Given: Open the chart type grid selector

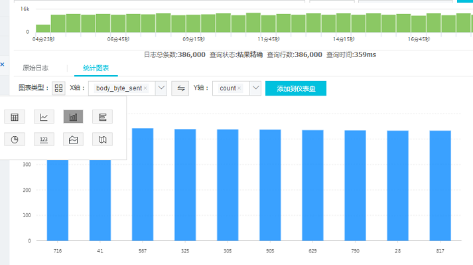Looking at the screenshot, I should pyautogui.click(x=58, y=88).
